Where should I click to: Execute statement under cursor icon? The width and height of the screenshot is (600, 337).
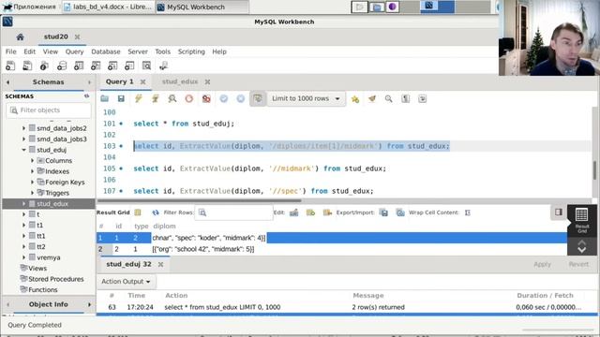pos(156,98)
